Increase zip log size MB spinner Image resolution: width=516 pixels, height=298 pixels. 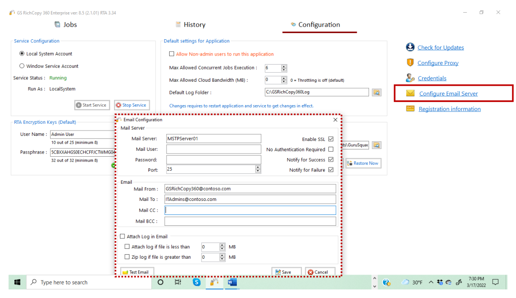(222, 255)
